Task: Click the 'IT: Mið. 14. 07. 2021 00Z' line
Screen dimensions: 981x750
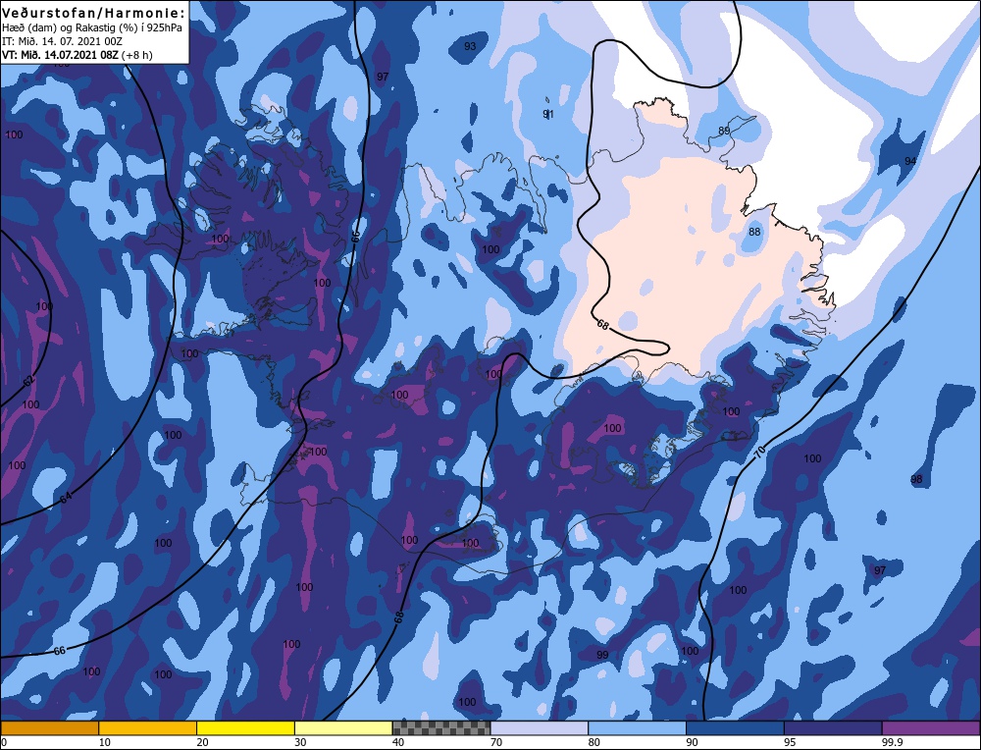Action: [62, 41]
